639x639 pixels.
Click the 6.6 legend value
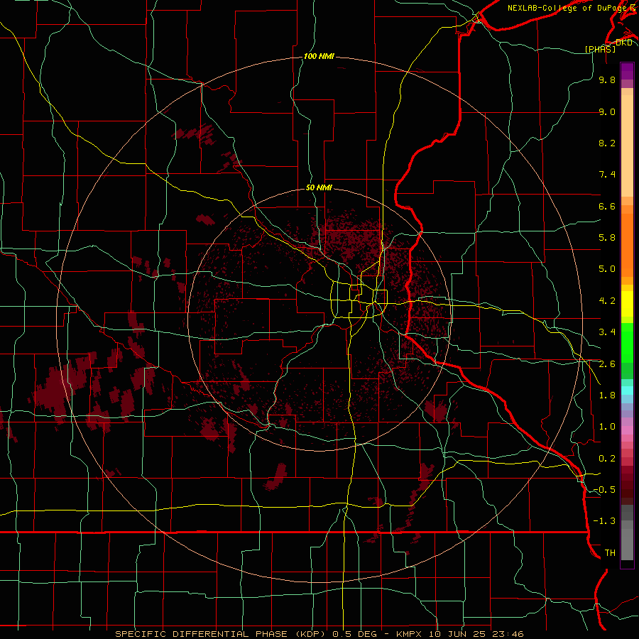pos(607,206)
